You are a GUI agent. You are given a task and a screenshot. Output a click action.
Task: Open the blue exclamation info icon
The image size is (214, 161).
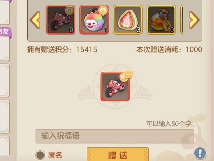coord(200,153)
